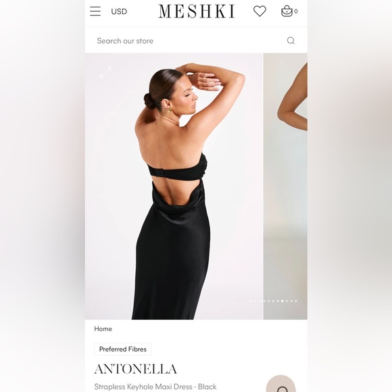Go to the MESHKI homepage logo

tap(197, 11)
